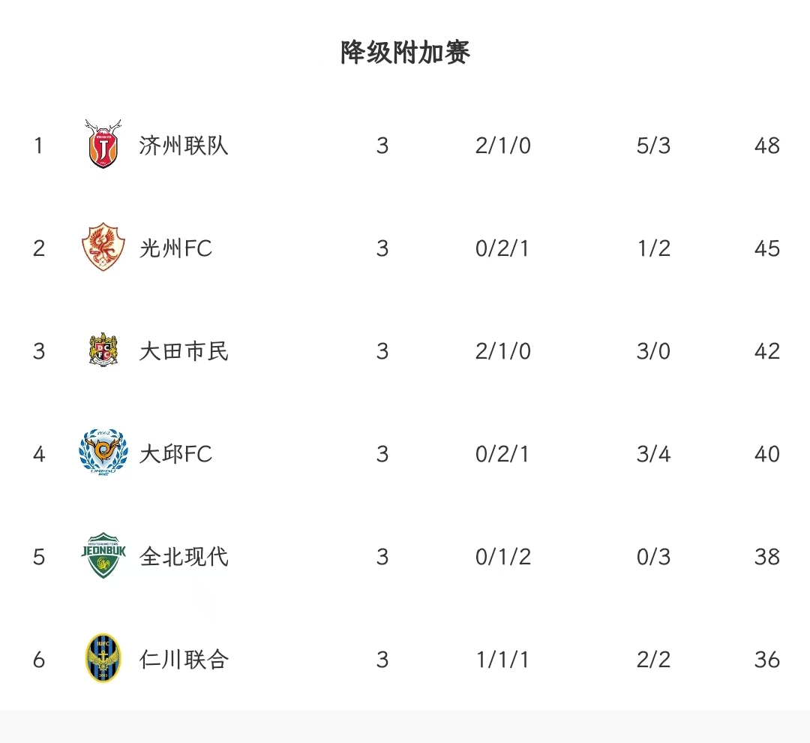The height and width of the screenshot is (743, 810).
Task: Click Jeonbuk's 0/1/2 record
Action: 502,558
